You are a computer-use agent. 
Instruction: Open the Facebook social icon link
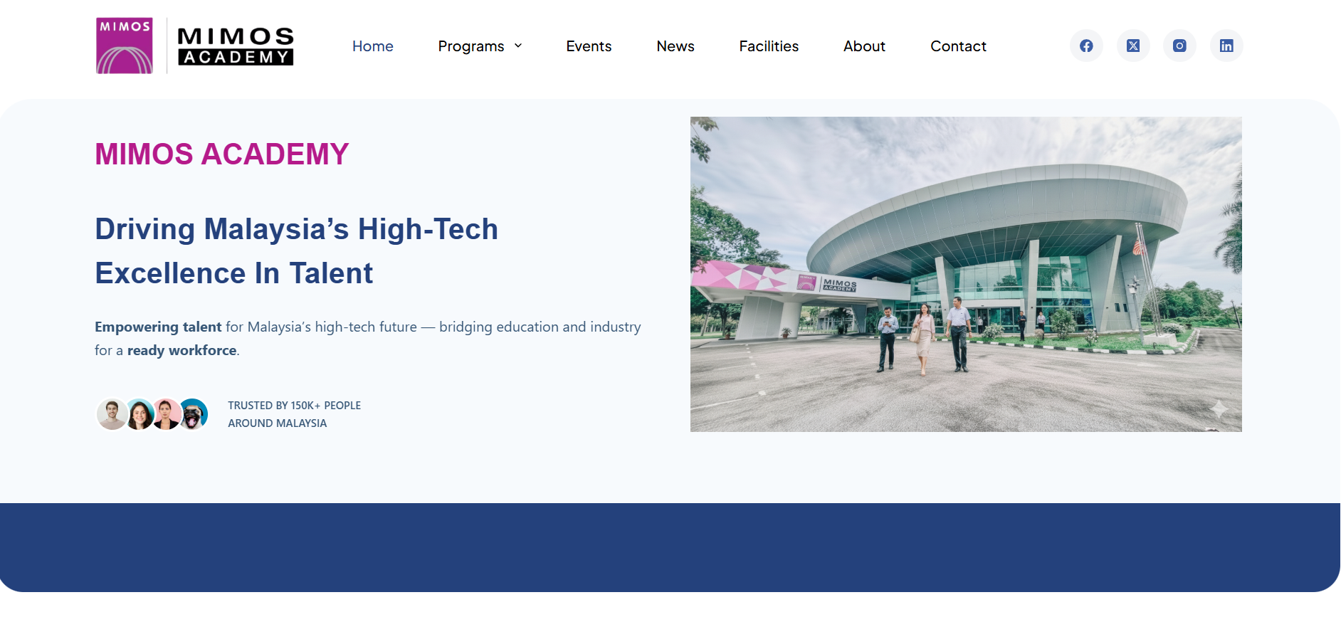pyautogui.click(x=1086, y=46)
